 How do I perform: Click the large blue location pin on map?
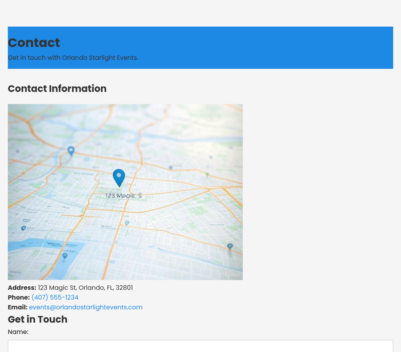[119, 177]
